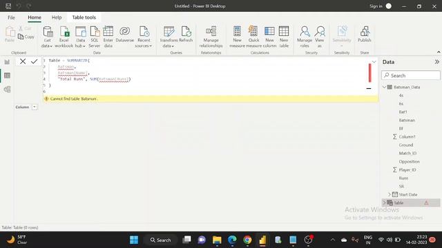
Task: Create a Quick measure
Action: tap(253, 37)
